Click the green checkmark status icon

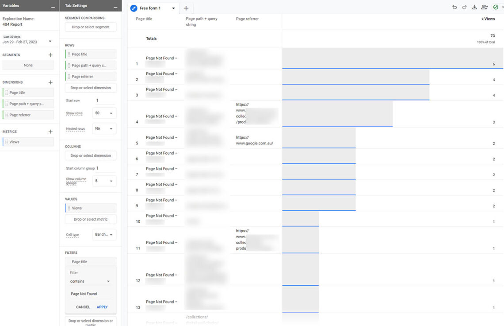tap(496, 7)
